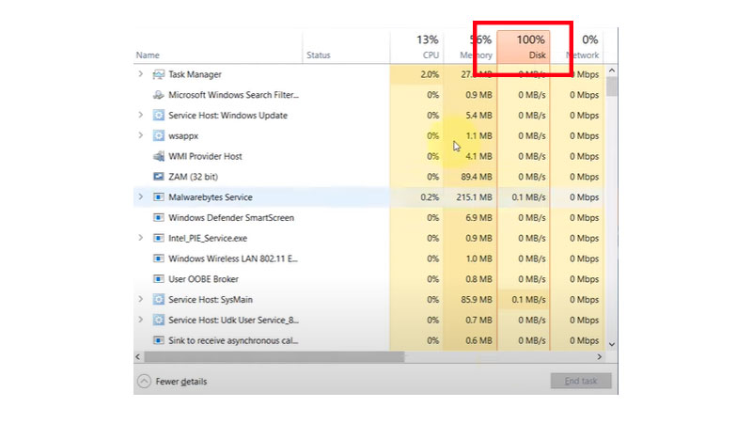The image size is (752, 423).
Task: Click the Service Host: SysMain gear icon
Action: tap(158, 299)
